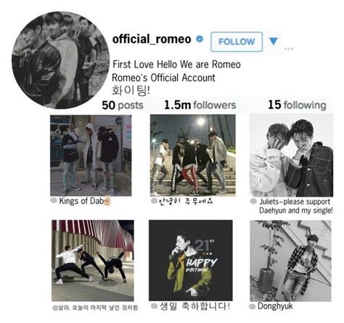The width and height of the screenshot is (344, 323).
Task: Expand the blue dropdown arrow beside Follow
Action: click(274, 41)
